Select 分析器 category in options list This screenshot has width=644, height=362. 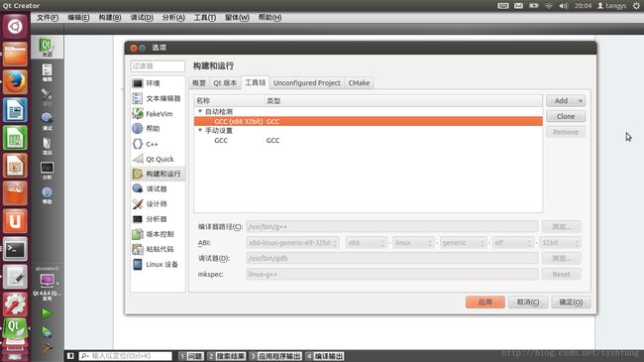point(158,219)
